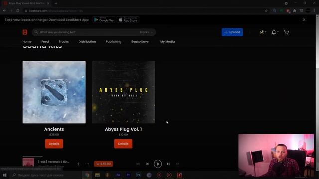Viewport: 319px width, 179px height.
Task: Click the Ancients title text
Action: click(x=54, y=129)
